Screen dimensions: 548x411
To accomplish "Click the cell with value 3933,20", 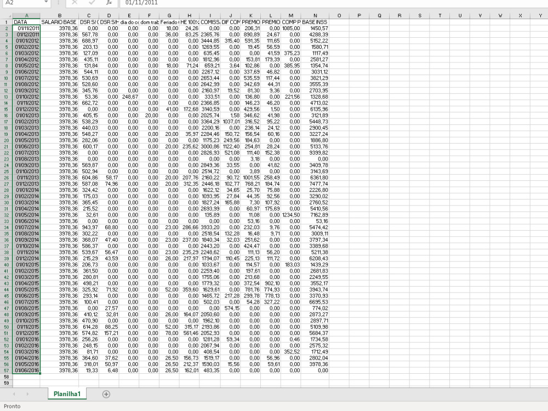I will (210, 227).
